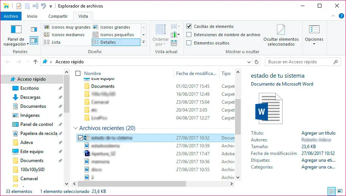Open the Archivo tab
This screenshot has height=196, width=346.
[x=11, y=16]
